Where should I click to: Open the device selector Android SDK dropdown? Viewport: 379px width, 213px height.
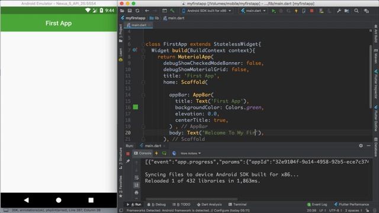point(207,11)
